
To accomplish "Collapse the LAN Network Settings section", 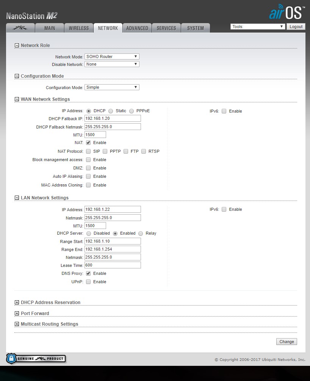I will (17, 198).
